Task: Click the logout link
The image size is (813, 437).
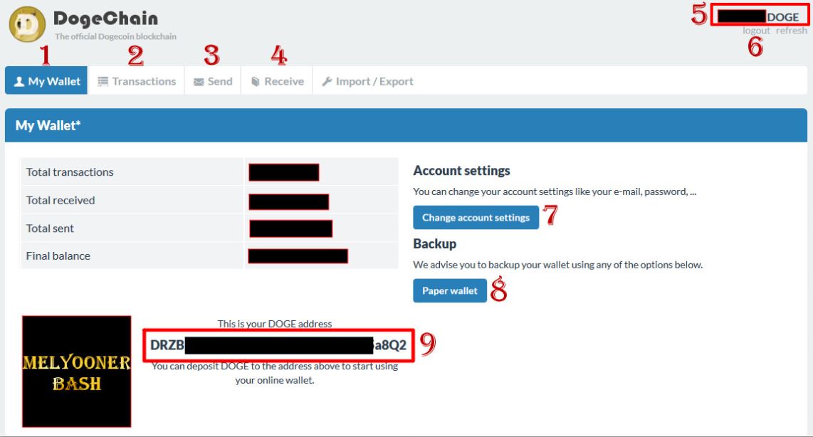Action: click(x=756, y=31)
